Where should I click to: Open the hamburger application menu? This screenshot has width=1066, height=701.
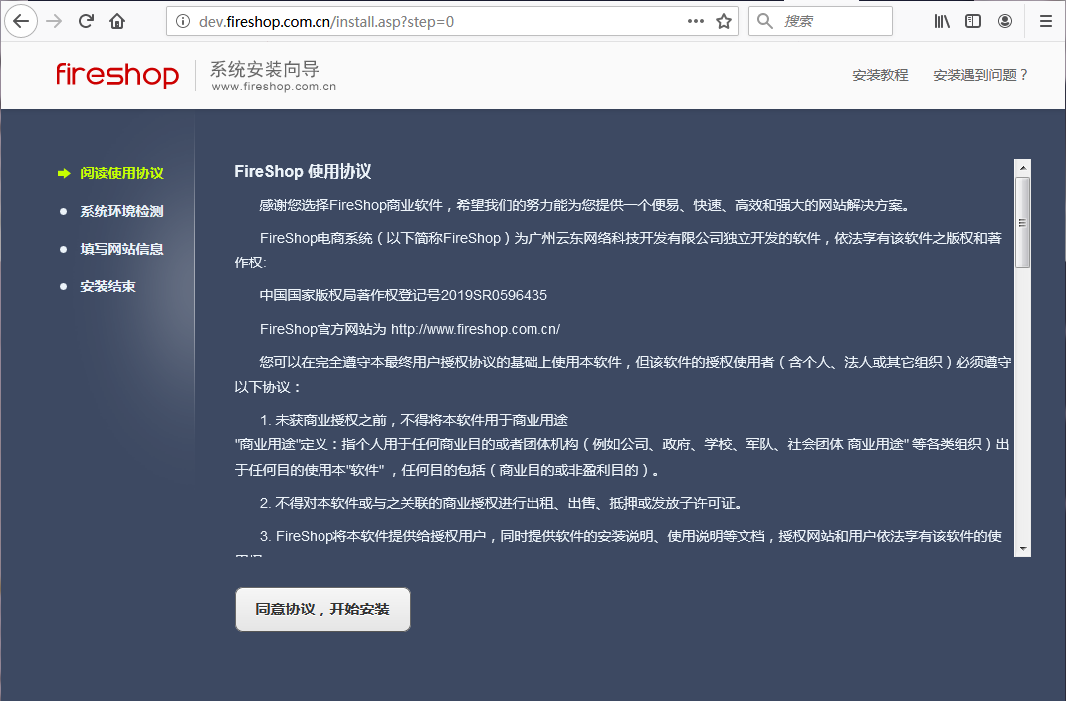(x=1046, y=21)
